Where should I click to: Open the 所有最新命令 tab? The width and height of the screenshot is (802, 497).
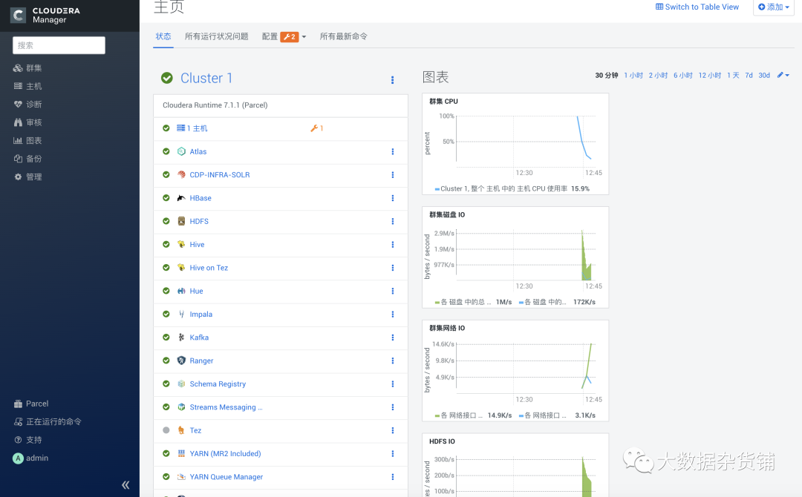(343, 36)
